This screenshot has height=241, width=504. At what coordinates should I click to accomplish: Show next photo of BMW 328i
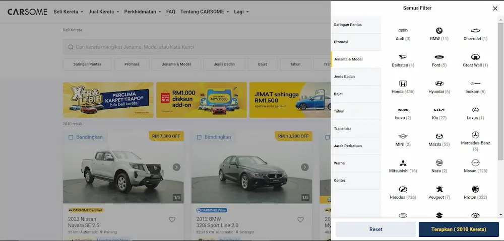coord(305,167)
